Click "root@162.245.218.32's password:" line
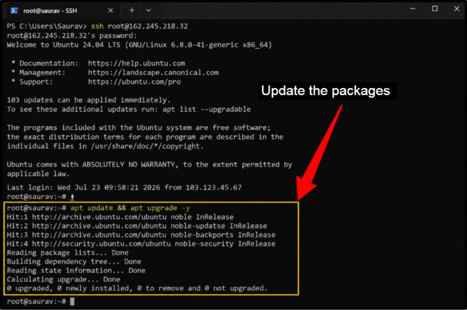The image size is (467, 310). (x=72, y=36)
